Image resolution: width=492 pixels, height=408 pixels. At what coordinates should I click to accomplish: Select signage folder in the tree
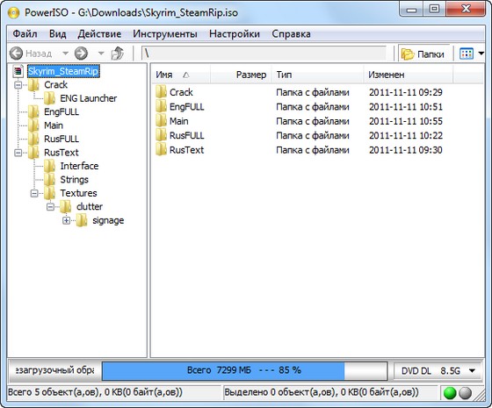(x=108, y=220)
